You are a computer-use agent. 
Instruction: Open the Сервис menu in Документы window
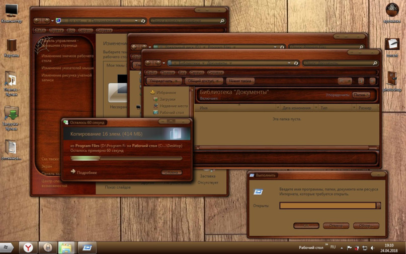point(197,73)
